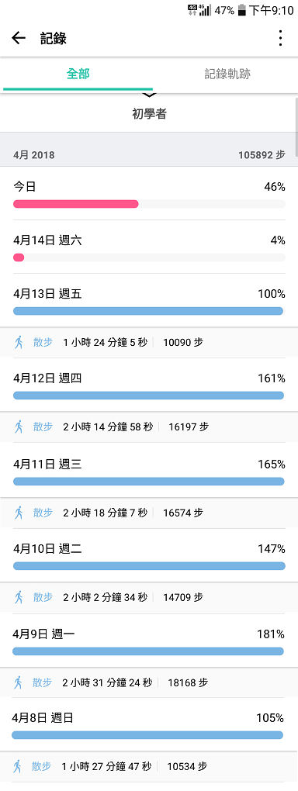
Task: Tap walking icon for April 13 entry
Action: point(19,342)
